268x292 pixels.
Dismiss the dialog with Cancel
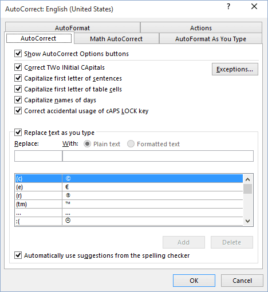(242, 281)
